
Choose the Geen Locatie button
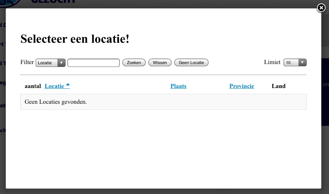point(191,62)
